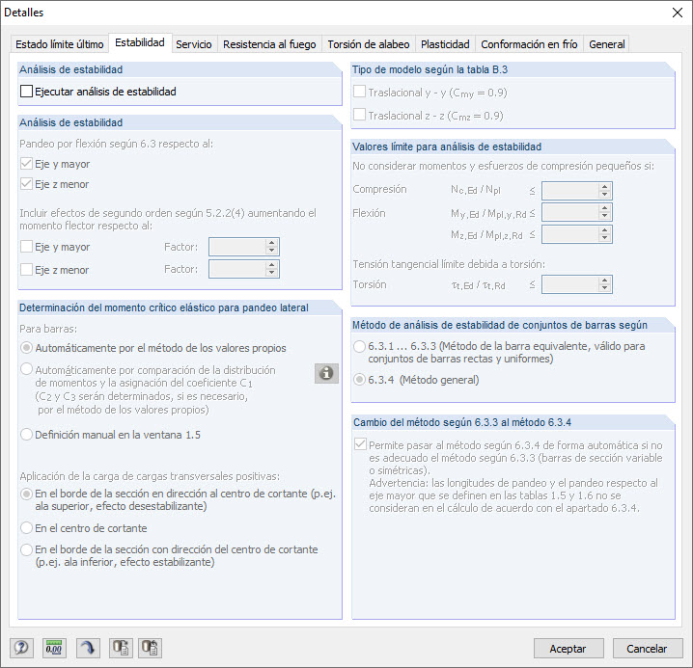Select Definición manual en la ventana 1.5
The width and height of the screenshot is (693, 668).
pyautogui.click(x=26, y=435)
